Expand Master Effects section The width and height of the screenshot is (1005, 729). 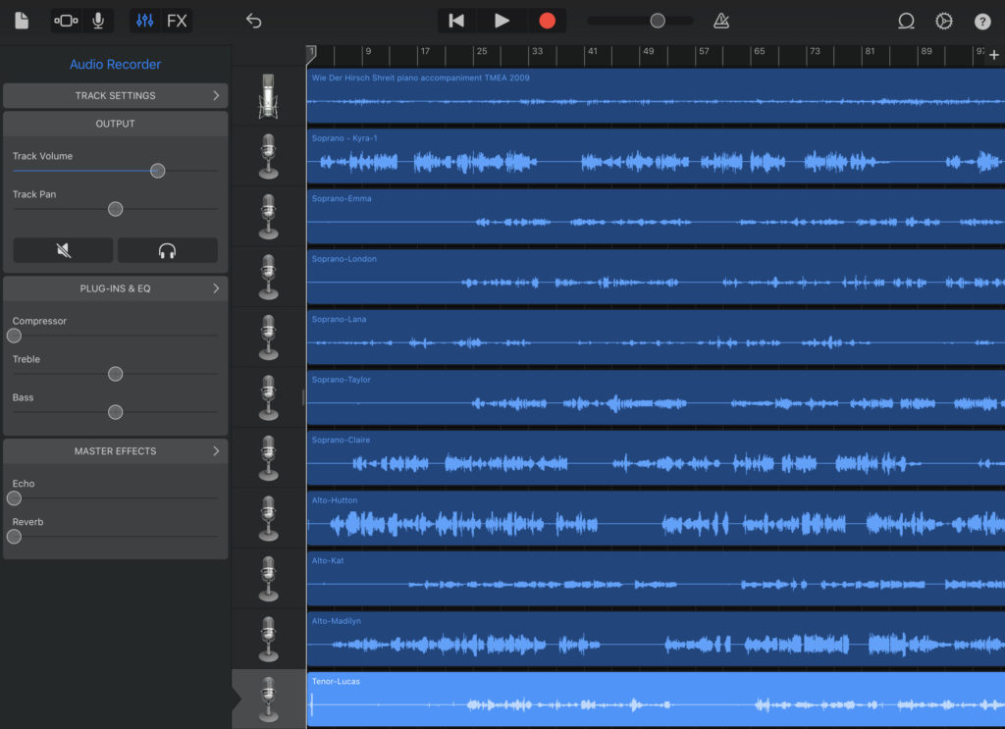tap(116, 451)
